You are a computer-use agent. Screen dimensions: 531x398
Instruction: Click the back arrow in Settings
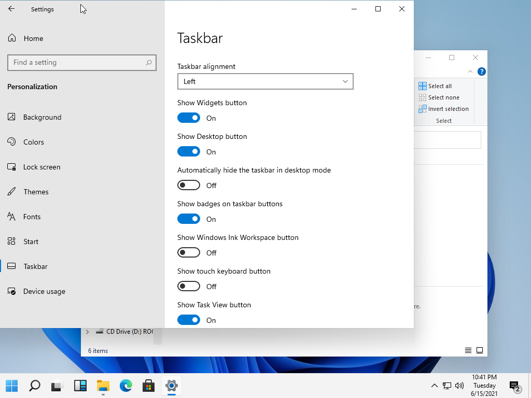tap(11, 9)
